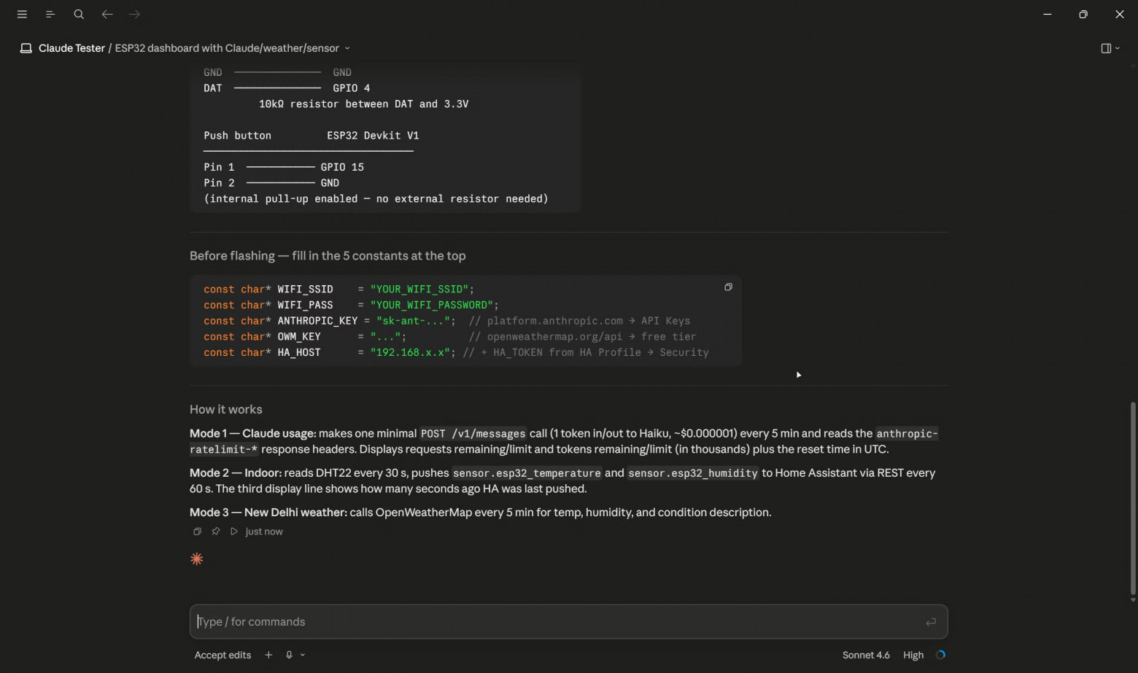Toggle the microphone dictation button
Image resolution: width=1138 pixels, height=673 pixels.
pyautogui.click(x=289, y=655)
